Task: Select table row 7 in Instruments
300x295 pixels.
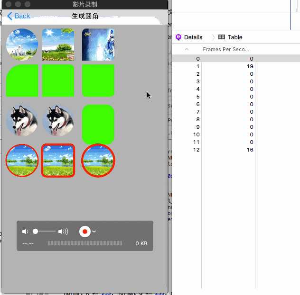Action: (x=236, y=112)
